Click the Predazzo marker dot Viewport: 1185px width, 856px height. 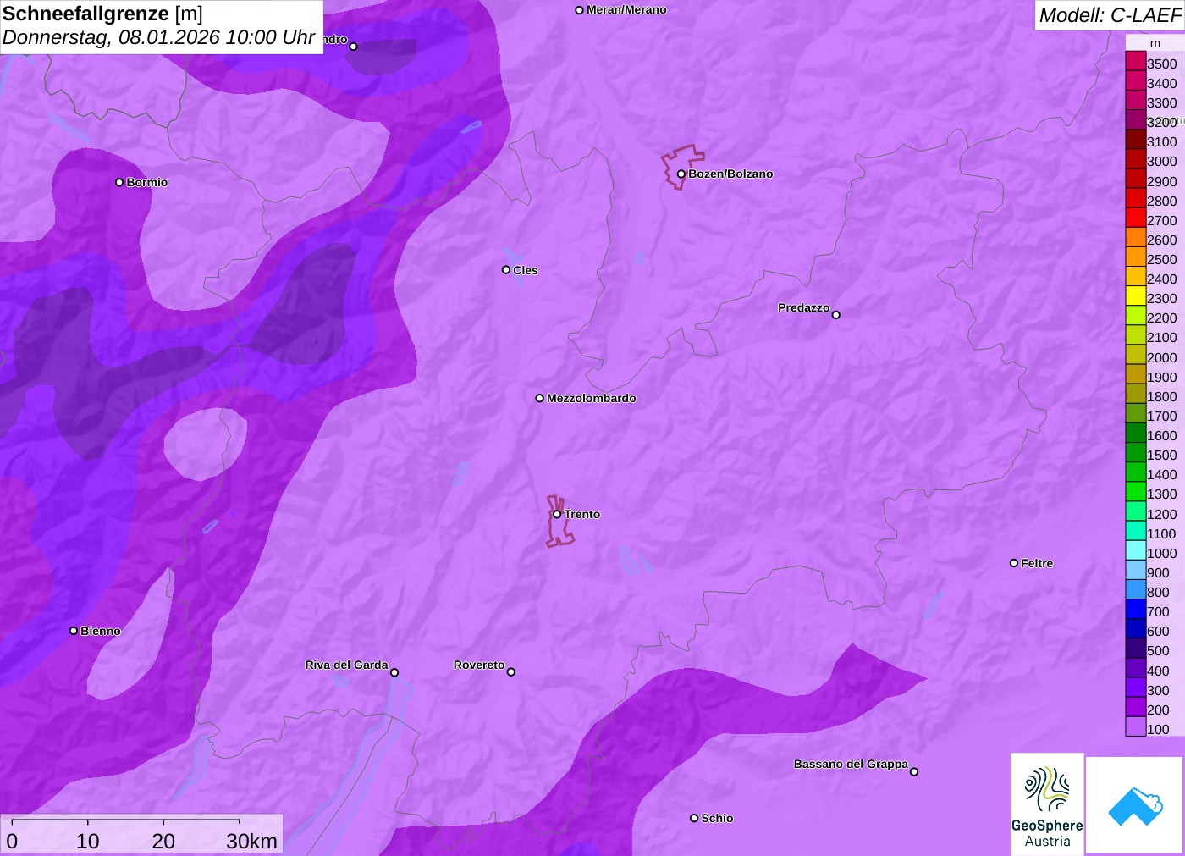pos(836,315)
